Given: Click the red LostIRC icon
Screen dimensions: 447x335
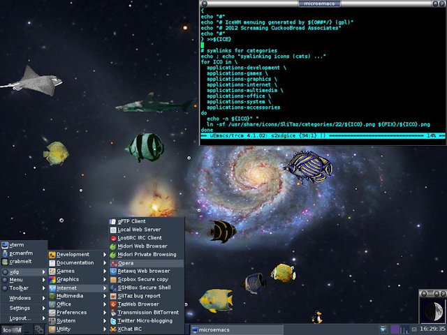Looking at the screenshot, I should click(113, 238).
